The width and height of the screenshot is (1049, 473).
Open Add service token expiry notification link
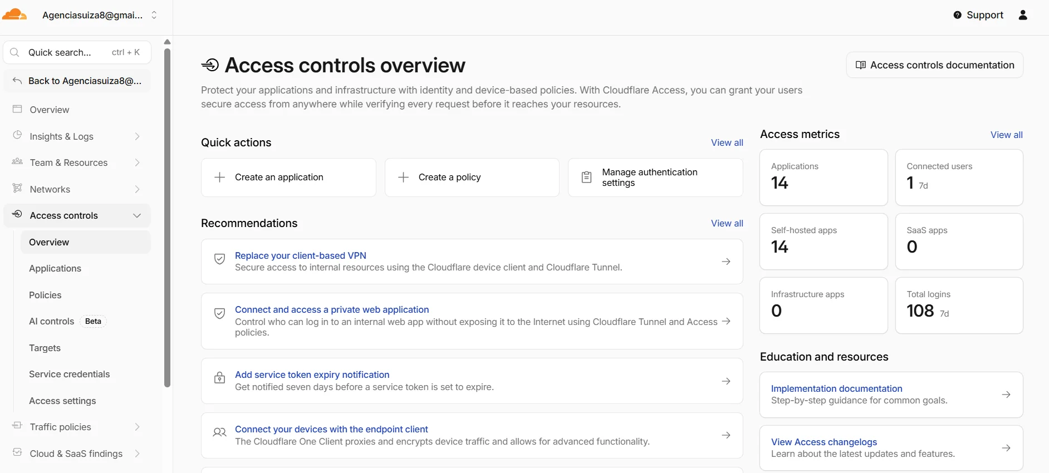(312, 375)
